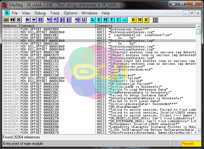Sort by the Address column header
This screenshot has width=204, height=149.
[x=11, y=26]
